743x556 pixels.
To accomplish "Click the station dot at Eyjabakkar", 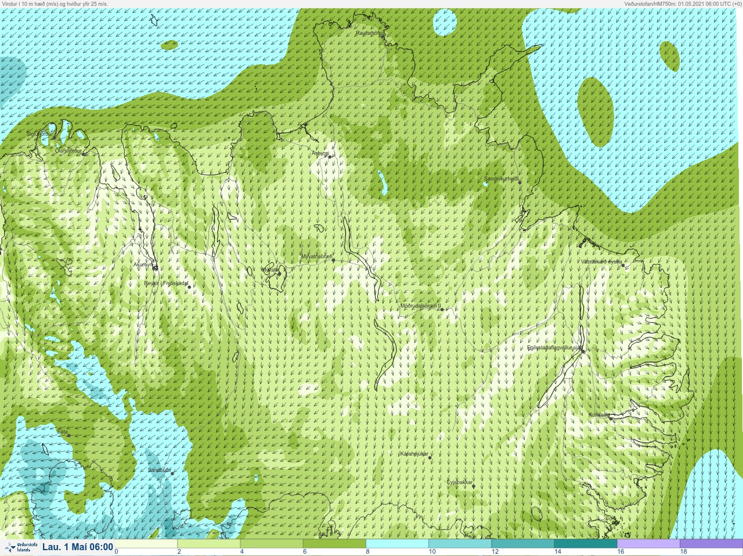I will point(474,486).
